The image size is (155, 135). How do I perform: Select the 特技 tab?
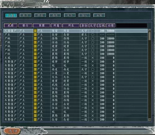(x=40, y=15)
